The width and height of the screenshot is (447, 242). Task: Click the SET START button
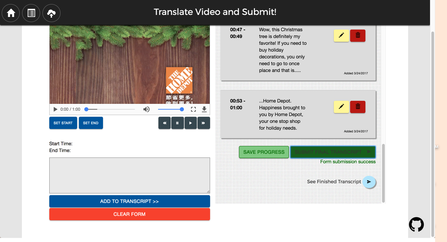(63, 123)
